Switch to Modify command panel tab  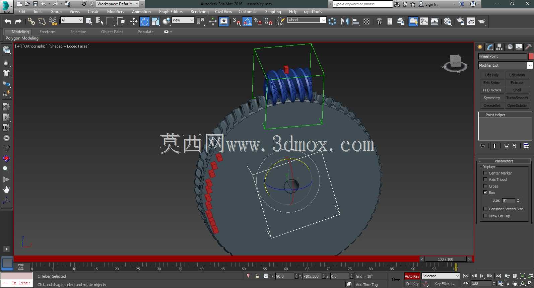(490, 47)
